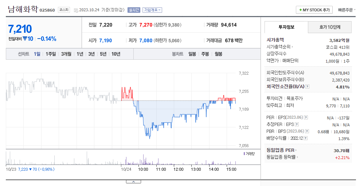Click the 배당수익률 value 1.39%
The height and width of the screenshot is (186, 360).
[x=344, y=139]
